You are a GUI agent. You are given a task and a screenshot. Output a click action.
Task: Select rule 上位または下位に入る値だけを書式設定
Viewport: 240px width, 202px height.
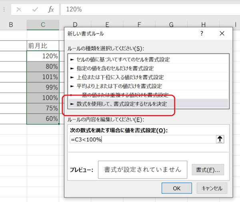click(x=117, y=77)
